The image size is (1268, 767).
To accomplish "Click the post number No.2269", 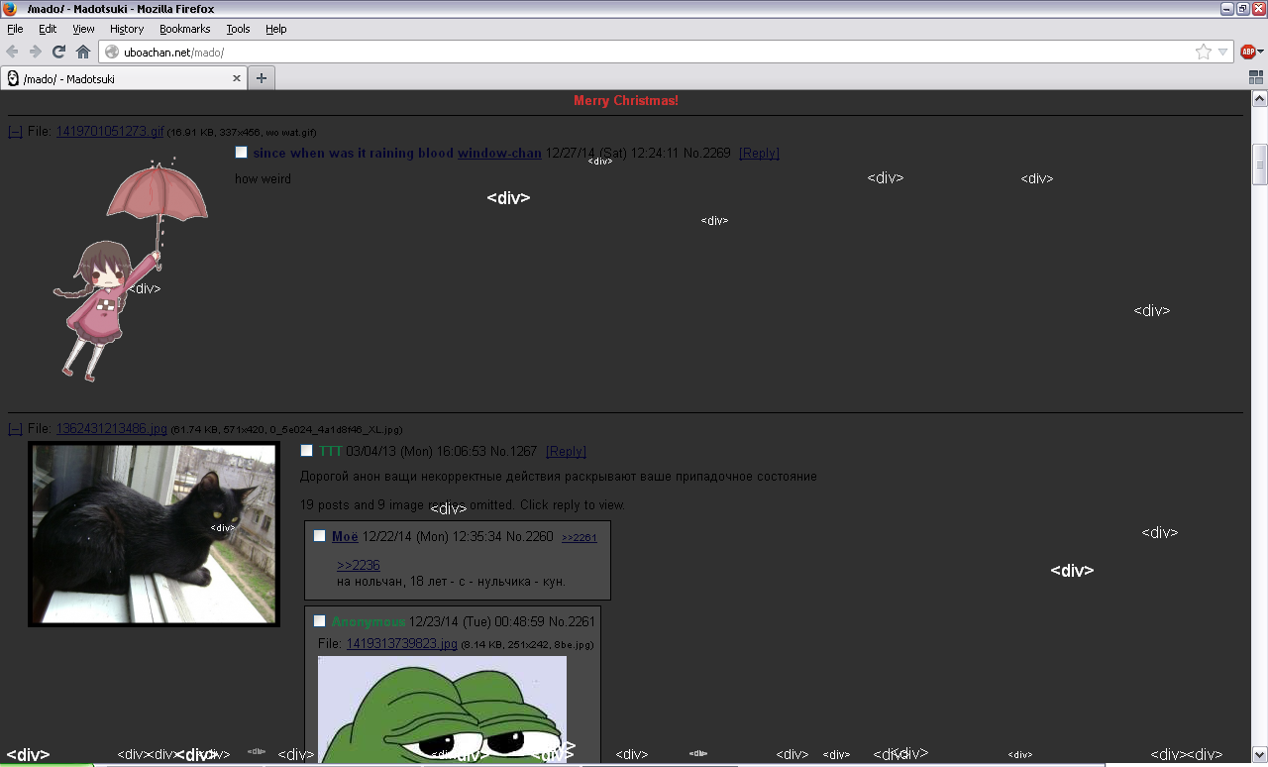I will [707, 154].
